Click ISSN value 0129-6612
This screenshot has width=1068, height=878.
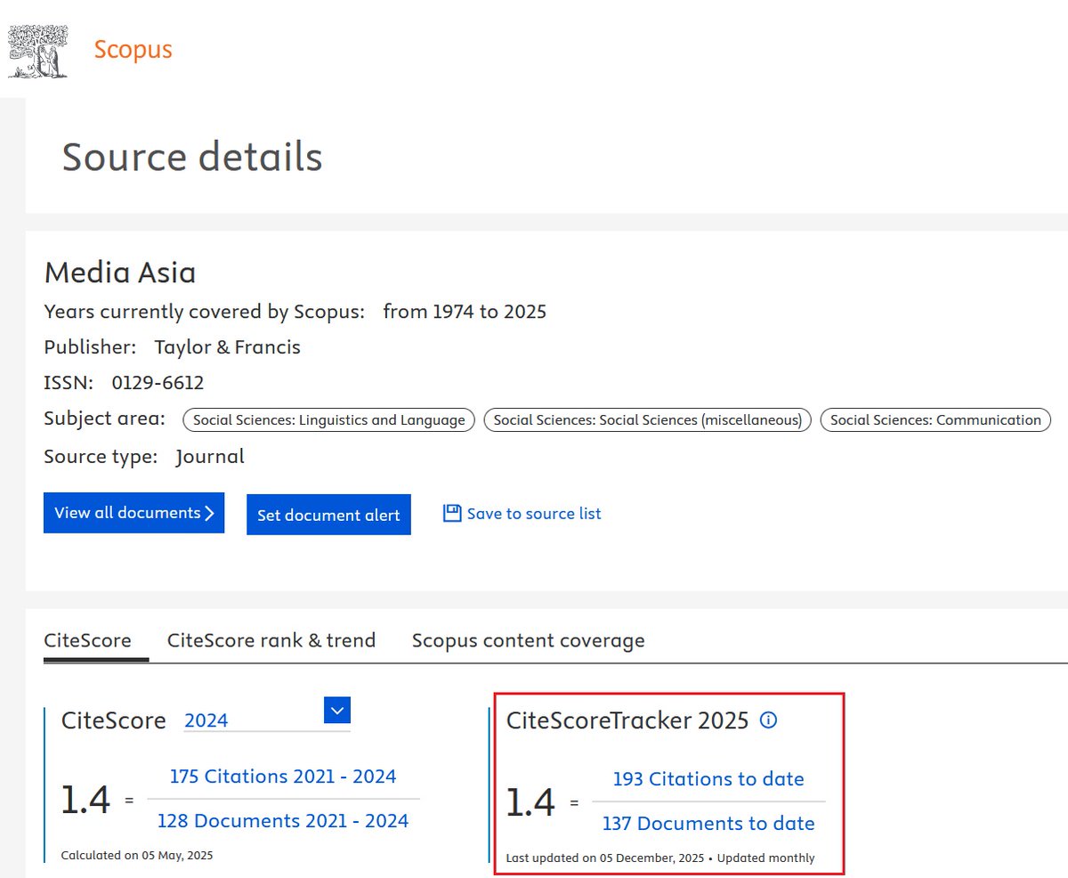tap(158, 383)
